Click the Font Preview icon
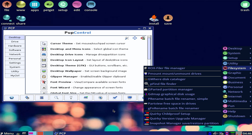This screenshot has width=252, height=135. pyautogui.click(x=44, y=82)
